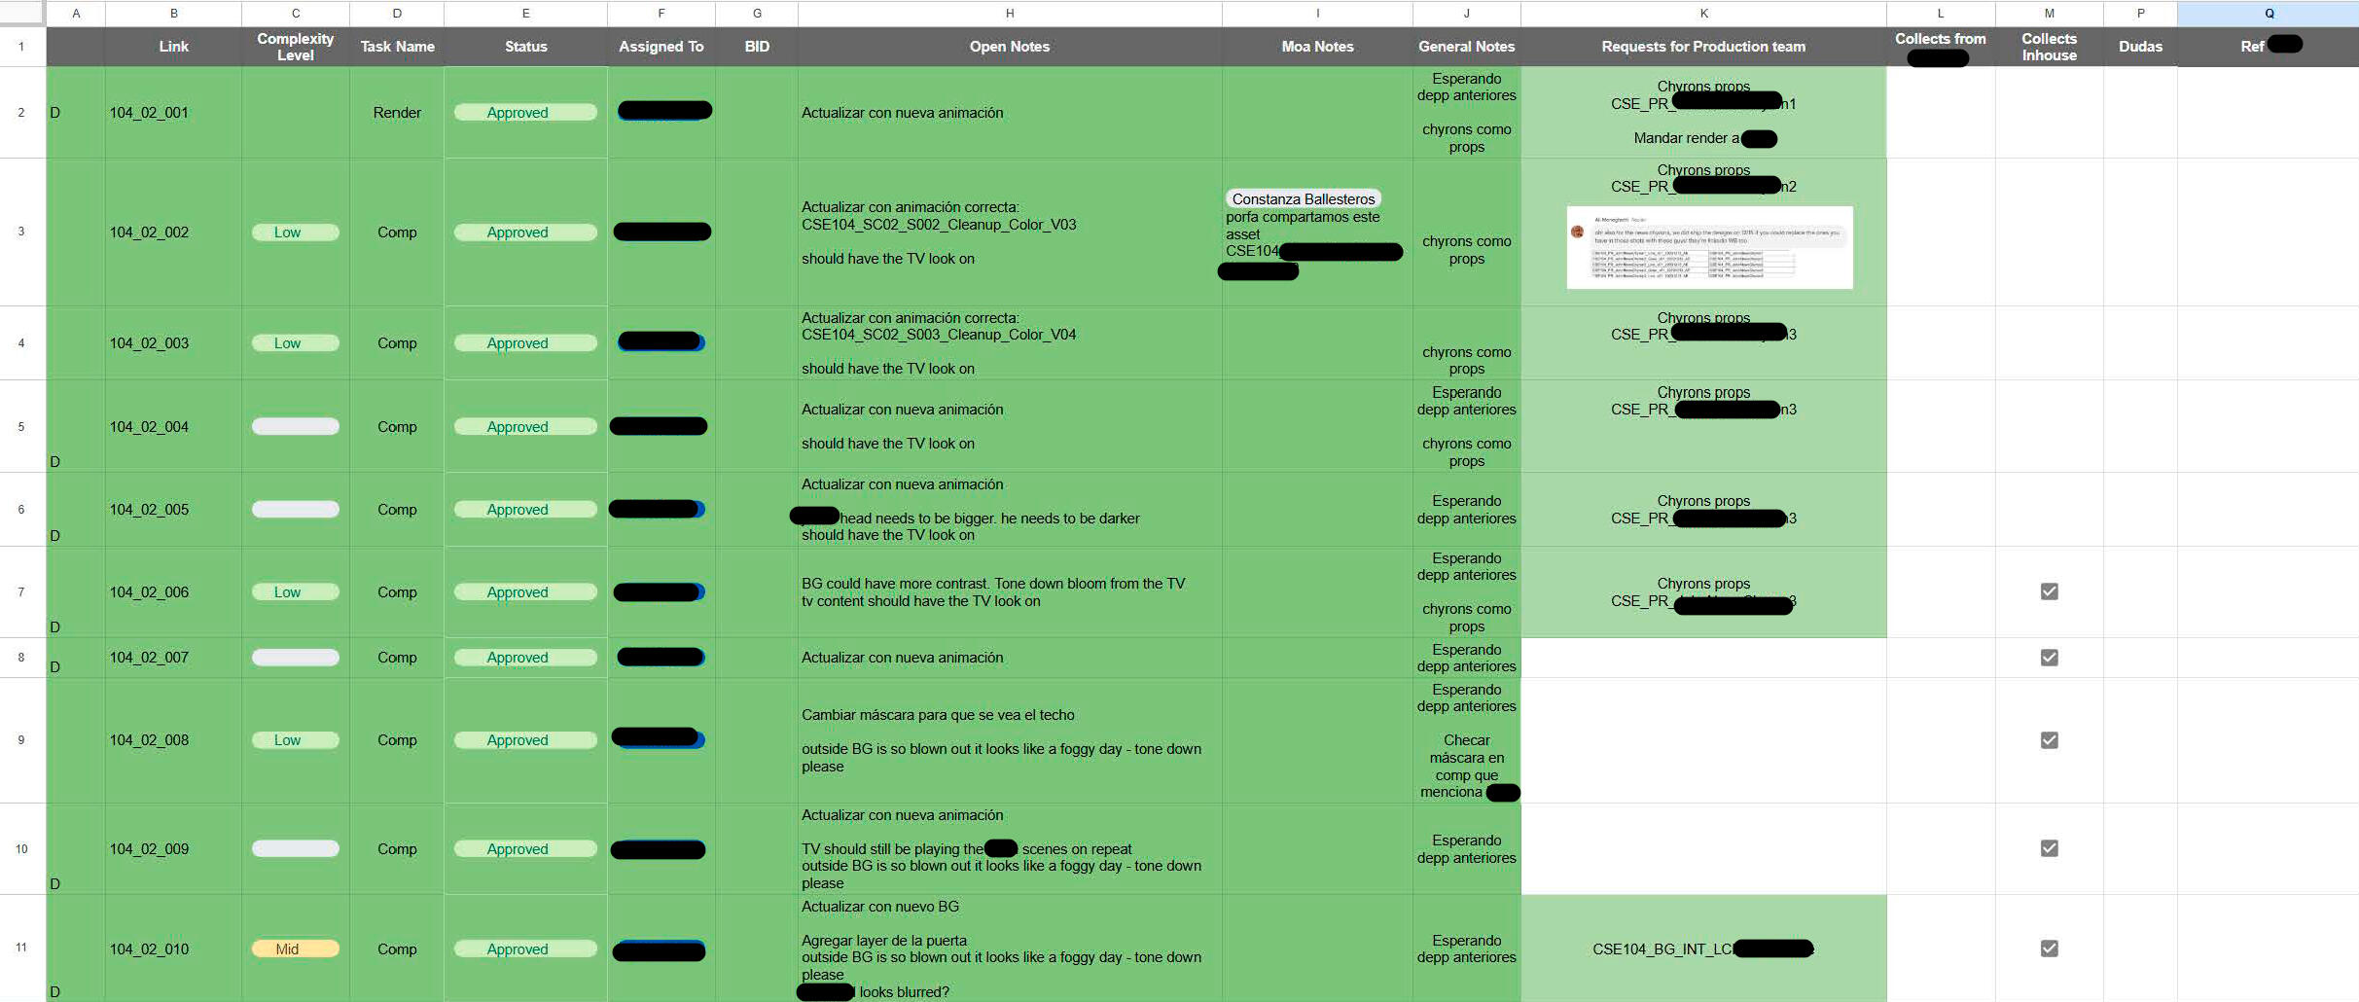Toggle Collects Inhouse checkbox for 104_02_006
The width and height of the screenshot is (2359, 1002).
pos(2049,591)
